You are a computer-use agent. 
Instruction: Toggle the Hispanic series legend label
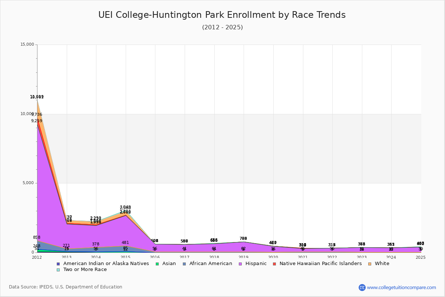click(256, 264)
